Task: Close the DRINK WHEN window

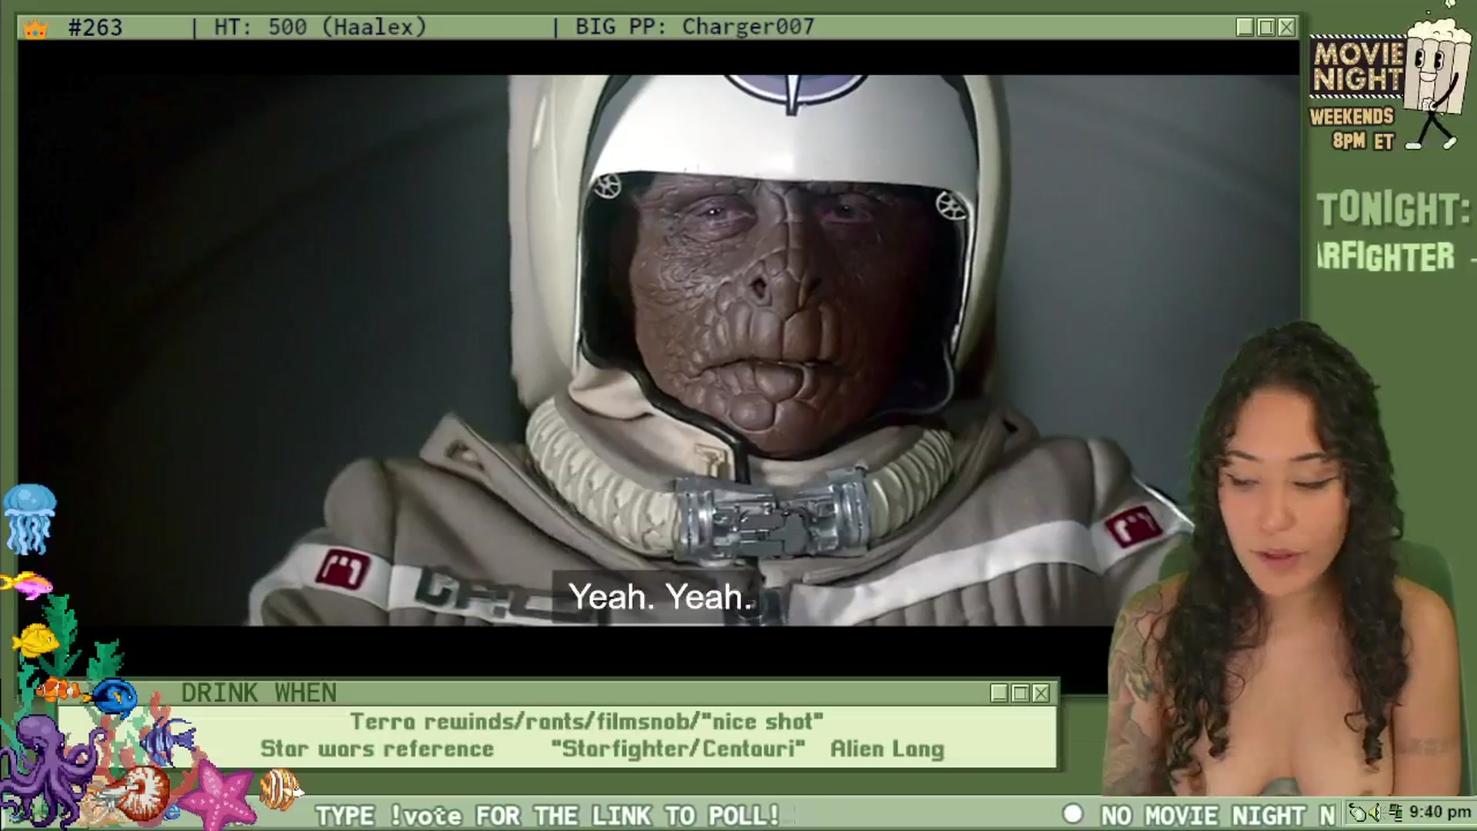Action: click(x=1041, y=693)
